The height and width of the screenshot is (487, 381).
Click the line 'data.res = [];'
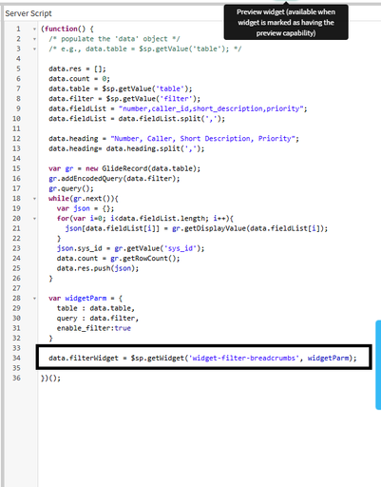click(x=77, y=68)
